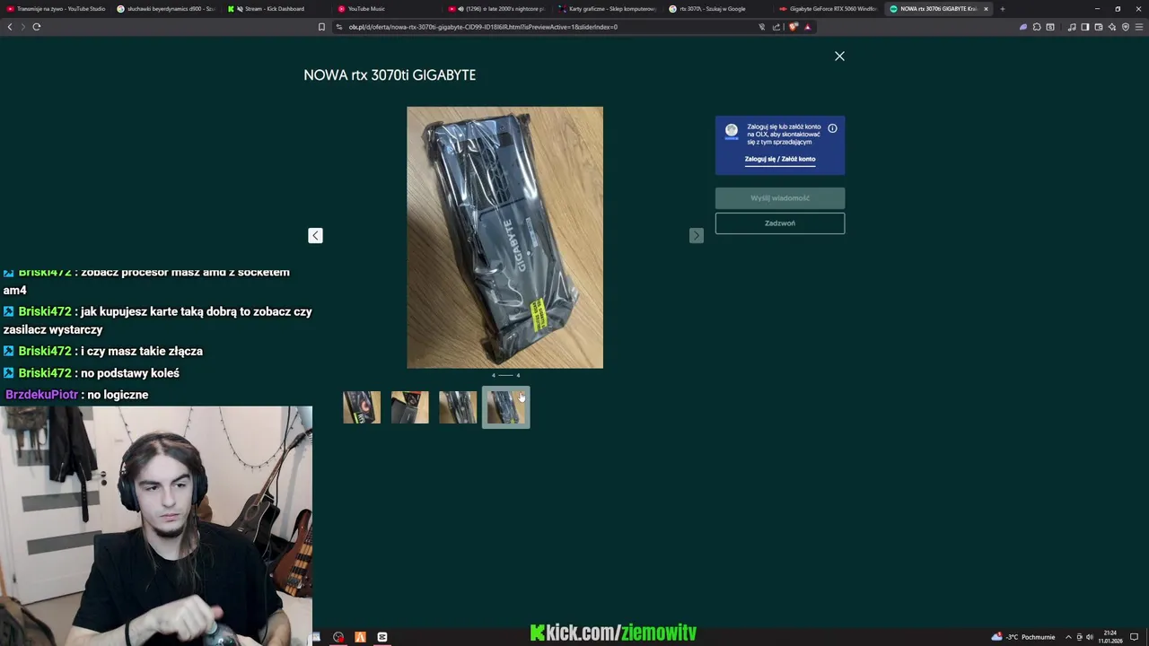Open the browser hamburger menu
1149x646 pixels.
click(x=1139, y=27)
